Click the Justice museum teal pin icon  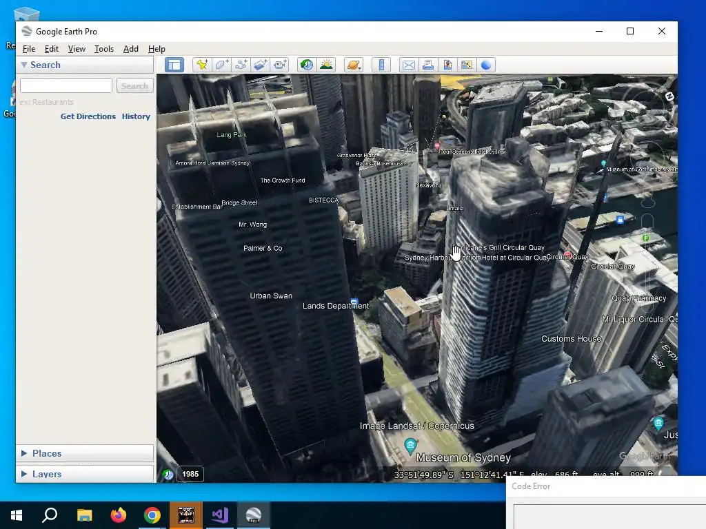(x=658, y=422)
